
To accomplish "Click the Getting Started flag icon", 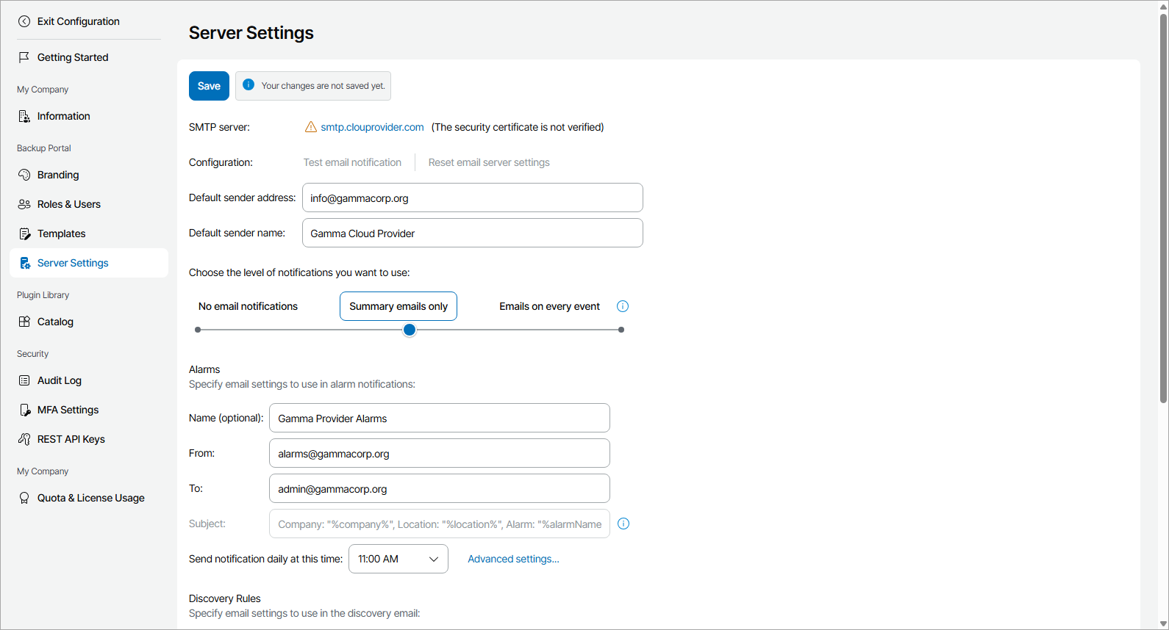I will [24, 57].
